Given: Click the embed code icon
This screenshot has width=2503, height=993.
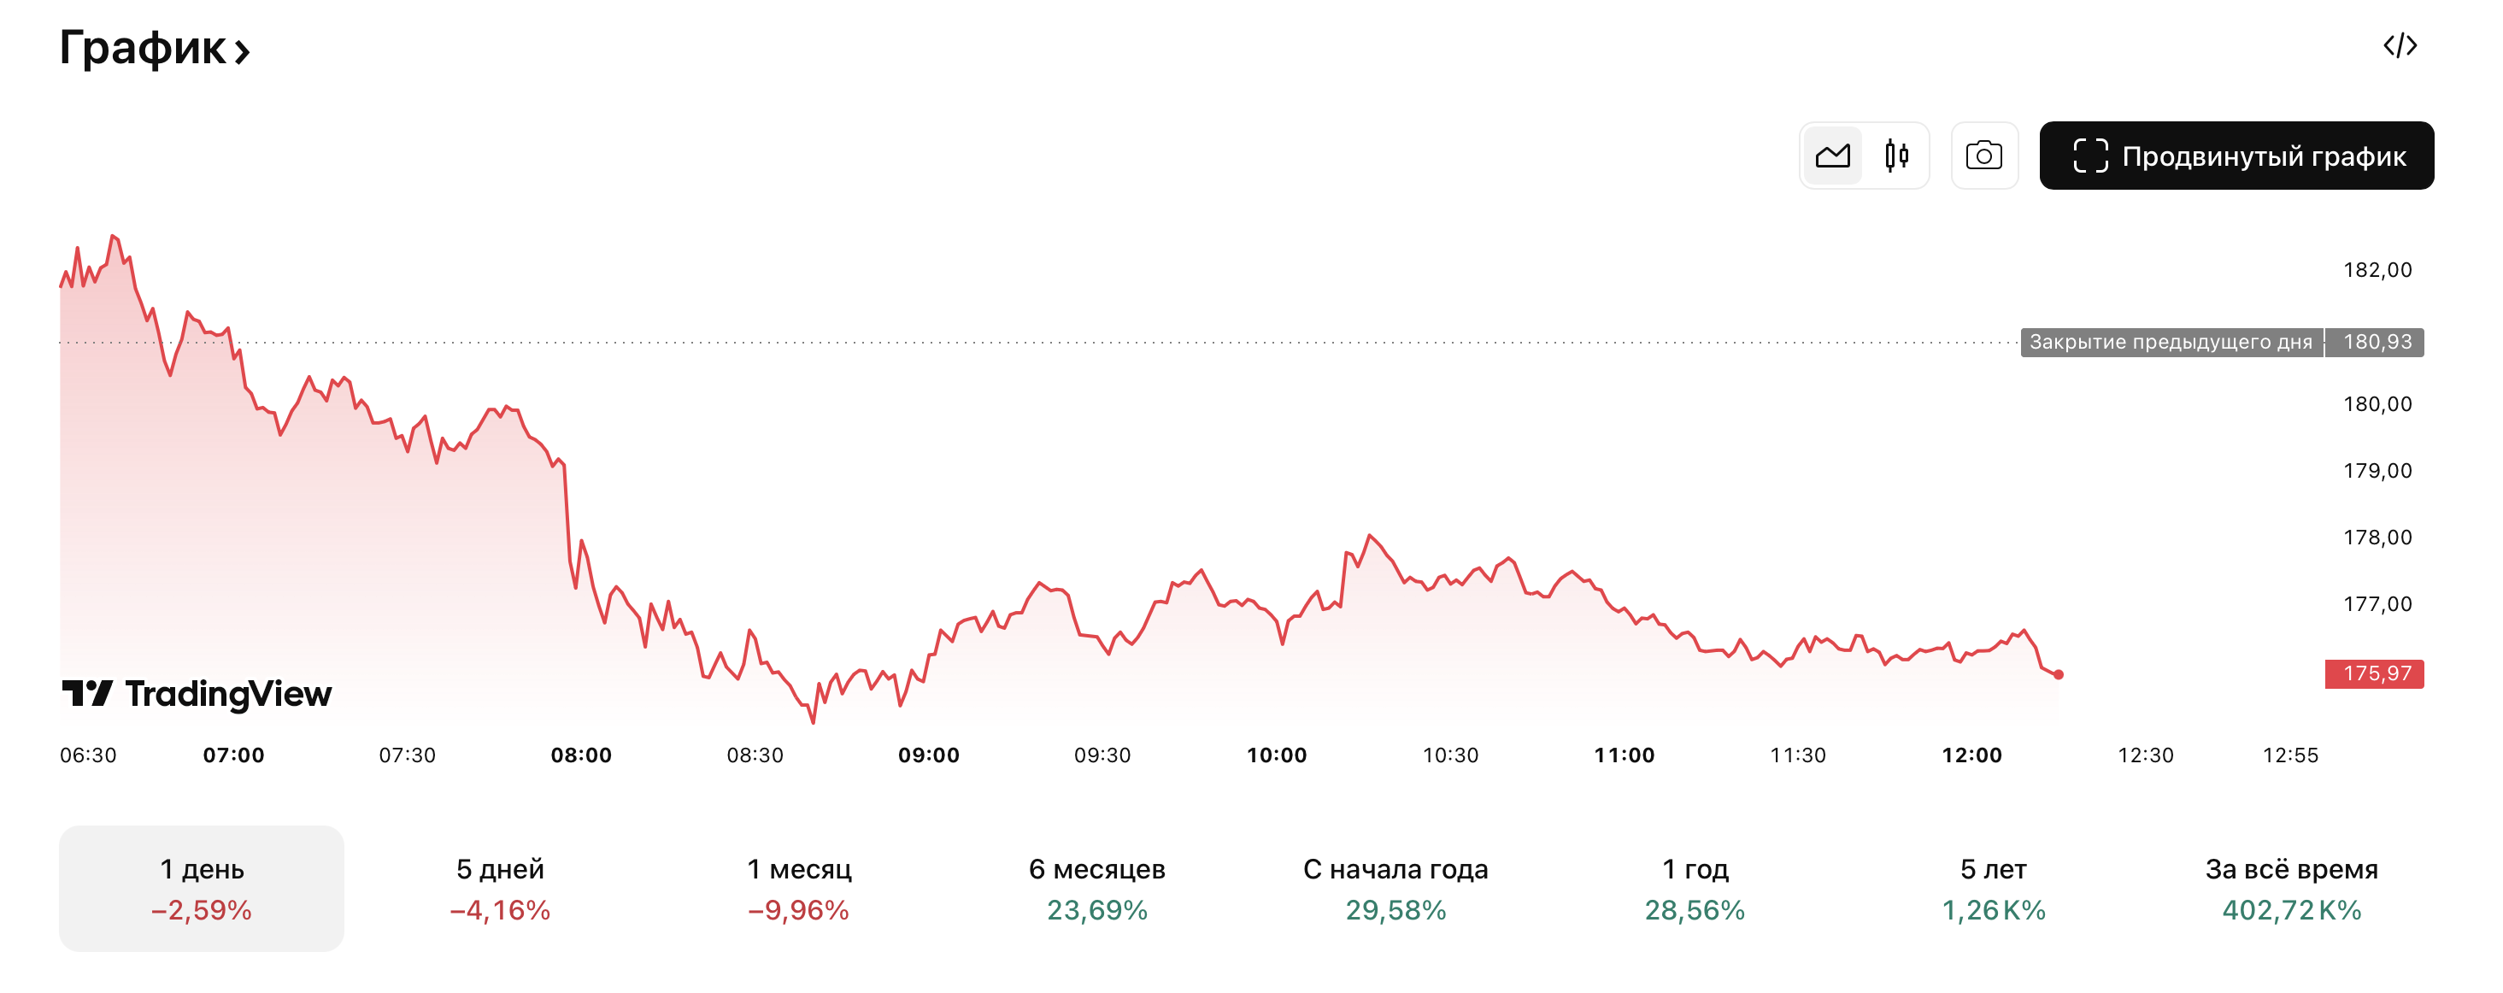Looking at the screenshot, I should 2399,45.
